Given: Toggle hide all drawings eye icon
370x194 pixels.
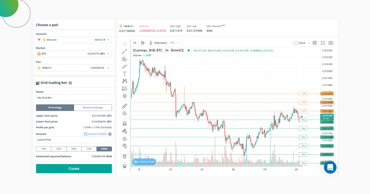Looking at the screenshot, I should pos(125,145).
